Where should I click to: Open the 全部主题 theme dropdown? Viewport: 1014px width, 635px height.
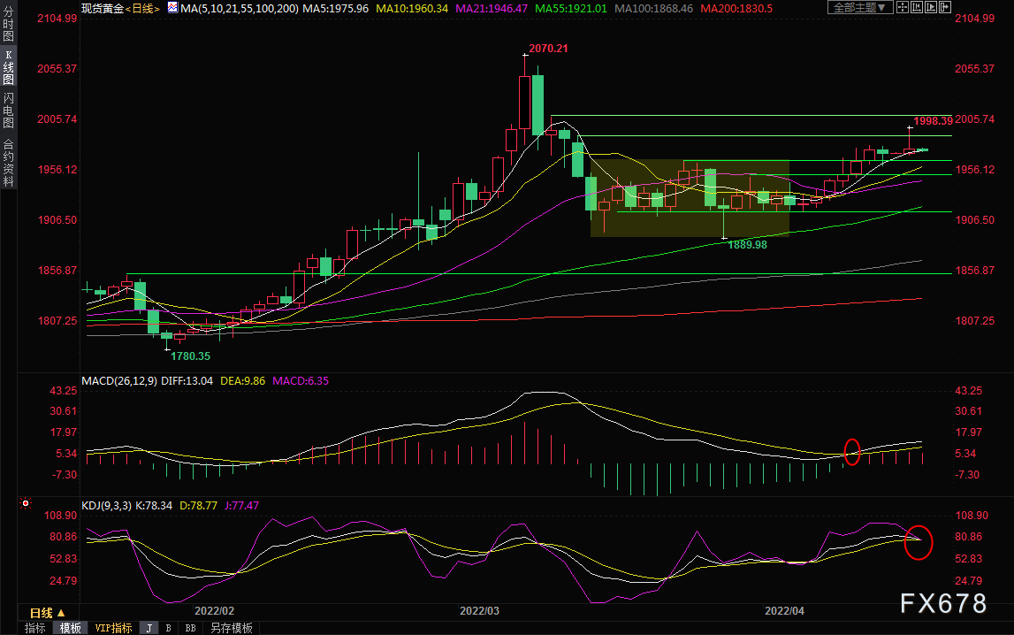coord(860,7)
